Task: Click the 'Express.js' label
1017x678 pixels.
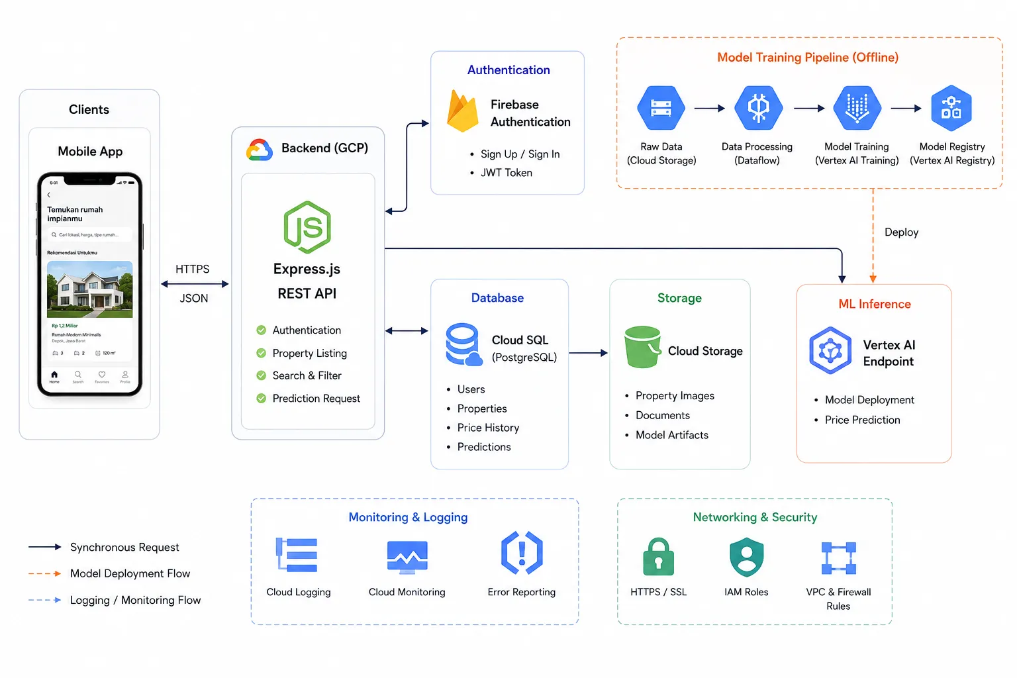Action: tap(307, 269)
